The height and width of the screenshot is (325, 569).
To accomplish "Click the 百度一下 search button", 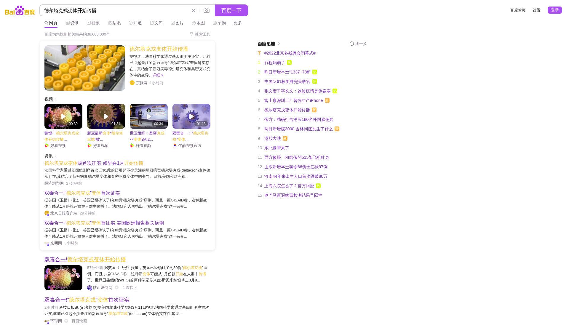I will click(231, 10).
